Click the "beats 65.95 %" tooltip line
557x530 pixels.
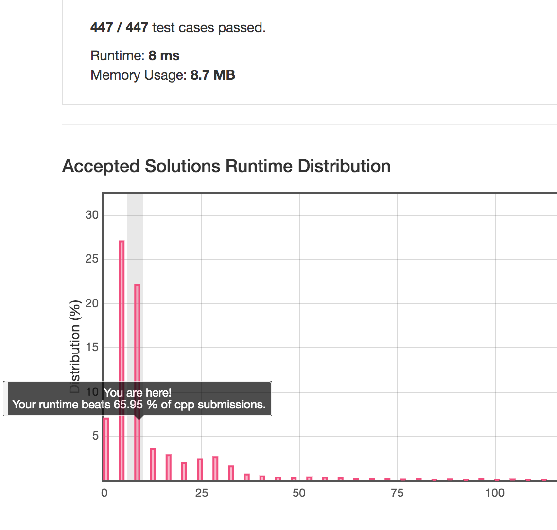tap(139, 405)
